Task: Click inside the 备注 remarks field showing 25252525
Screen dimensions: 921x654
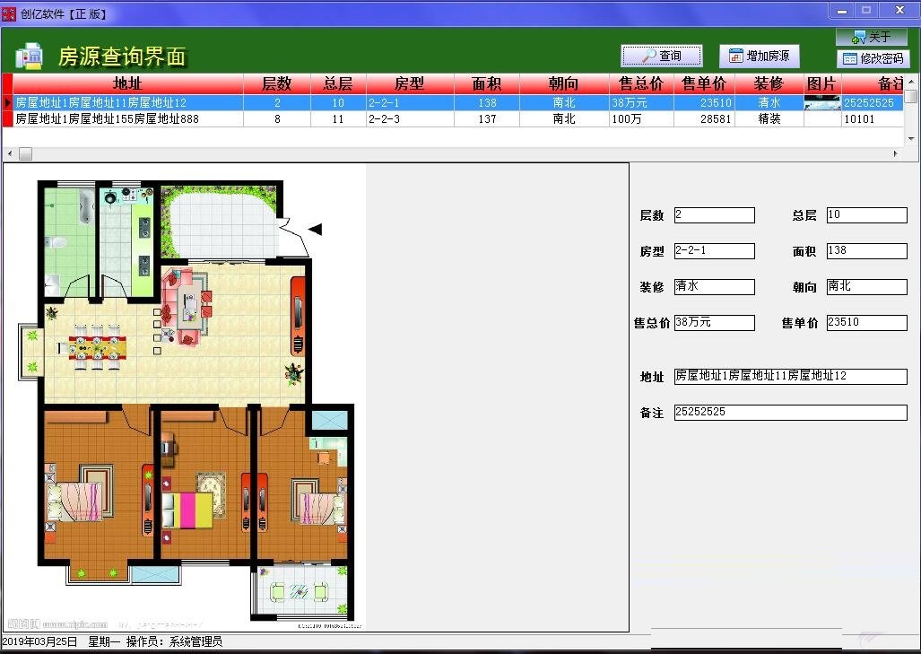Action: [x=789, y=412]
